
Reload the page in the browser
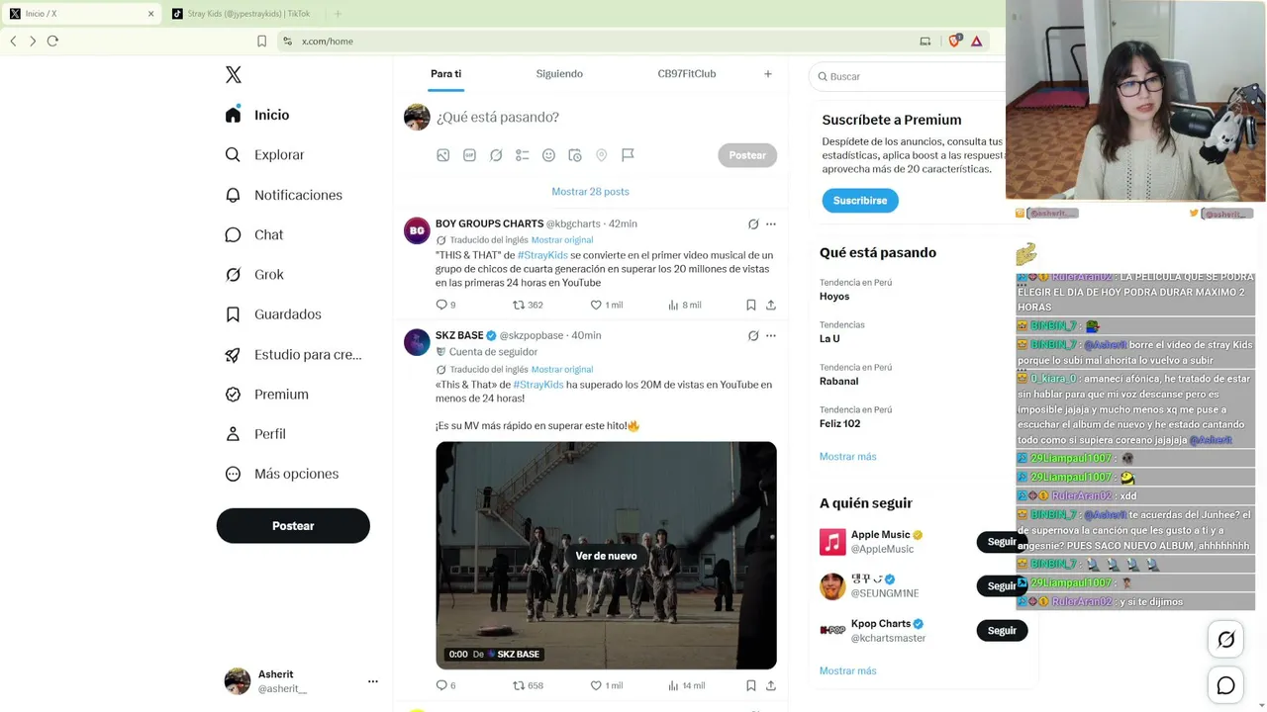tap(52, 41)
